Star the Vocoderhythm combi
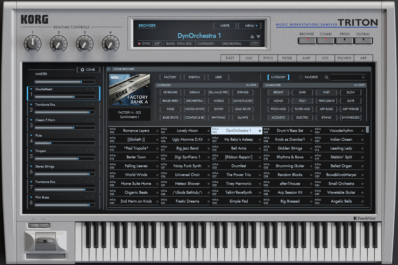Viewport: 398px width, 265px height. pos(362,131)
